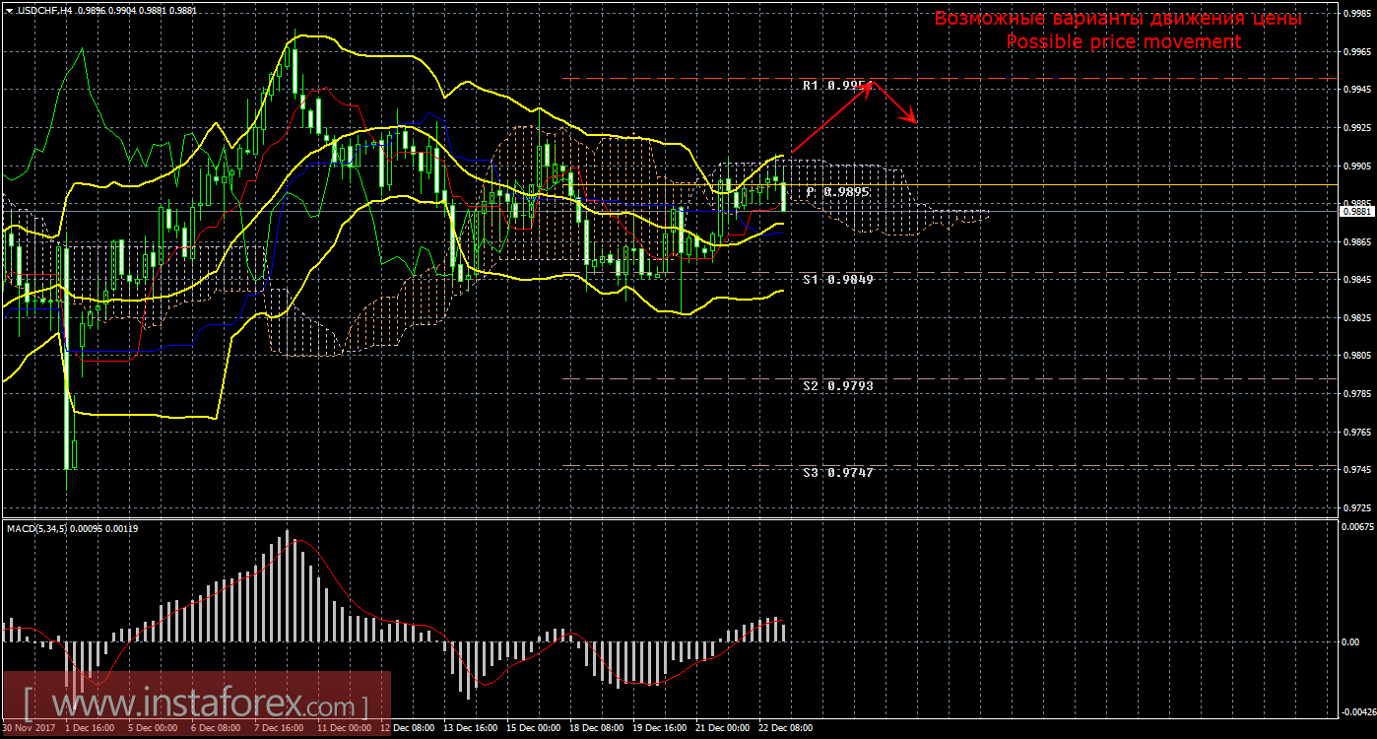
Task: Click time axis label 30 Nov 2017
Action: (27, 728)
